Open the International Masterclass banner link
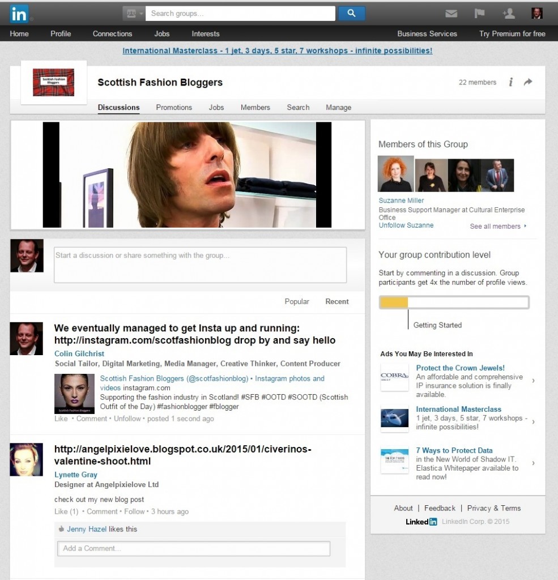The width and height of the screenshot is (558, 580). 277,50
